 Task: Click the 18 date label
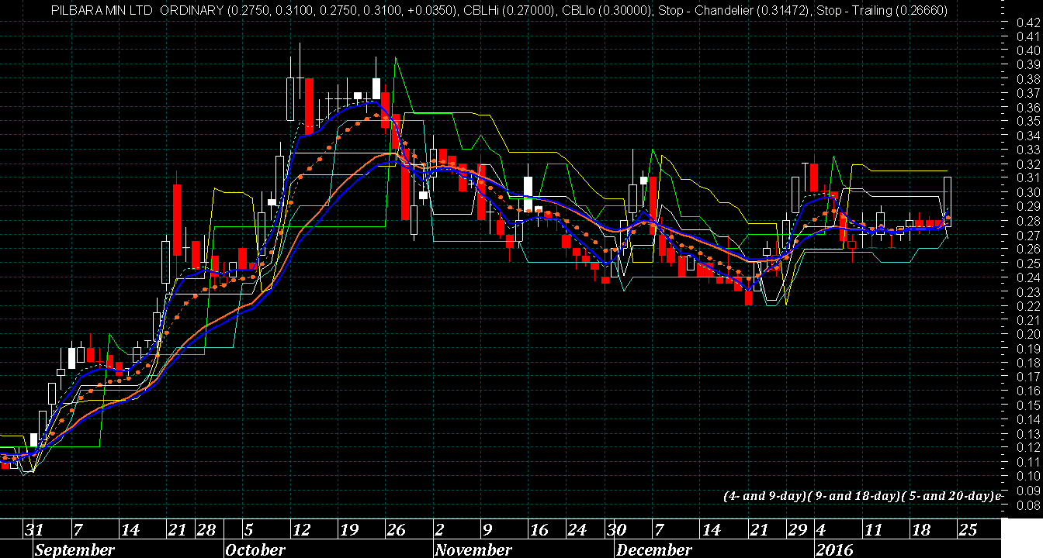click(x=920, y=530)
